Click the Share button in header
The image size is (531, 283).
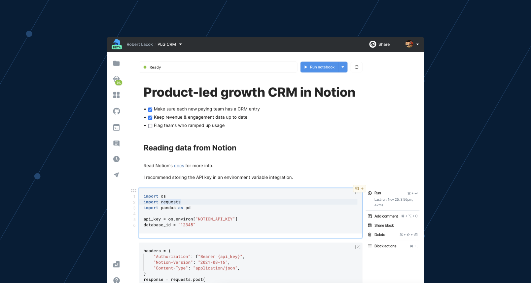point(379,44)
